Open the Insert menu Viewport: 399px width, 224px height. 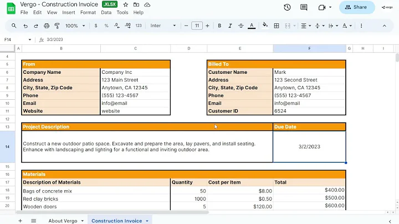[69, 12]
